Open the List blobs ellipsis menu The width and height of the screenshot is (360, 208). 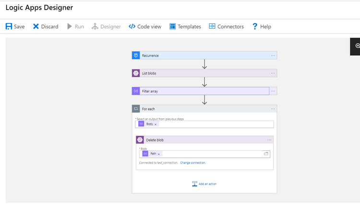pyautogui.click(x=273, y=73)
